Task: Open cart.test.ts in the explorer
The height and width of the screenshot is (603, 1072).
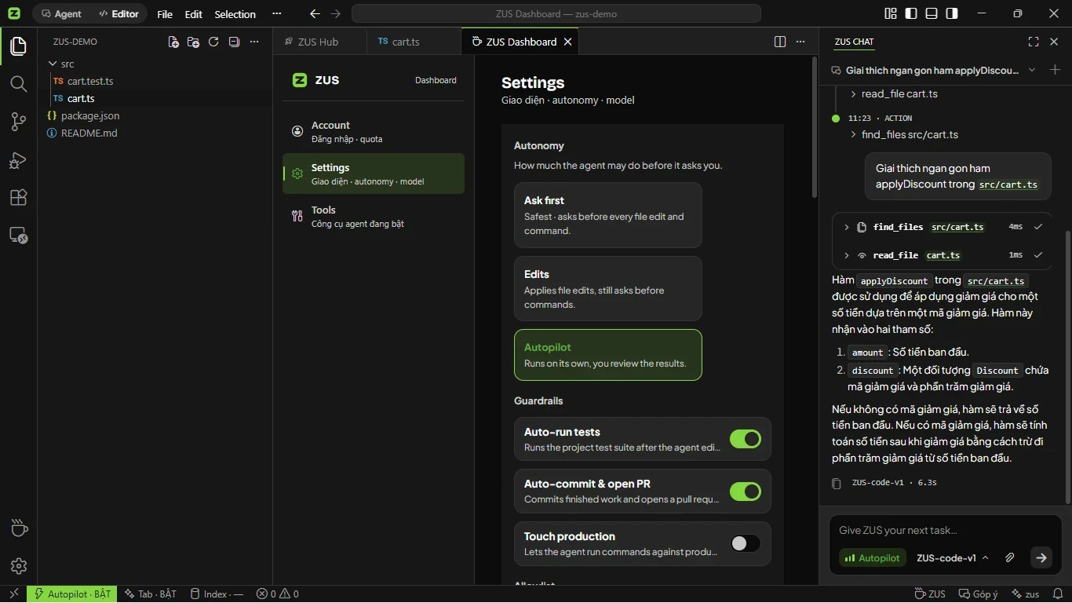Action: pyautogui.click(x=90, y=81)
